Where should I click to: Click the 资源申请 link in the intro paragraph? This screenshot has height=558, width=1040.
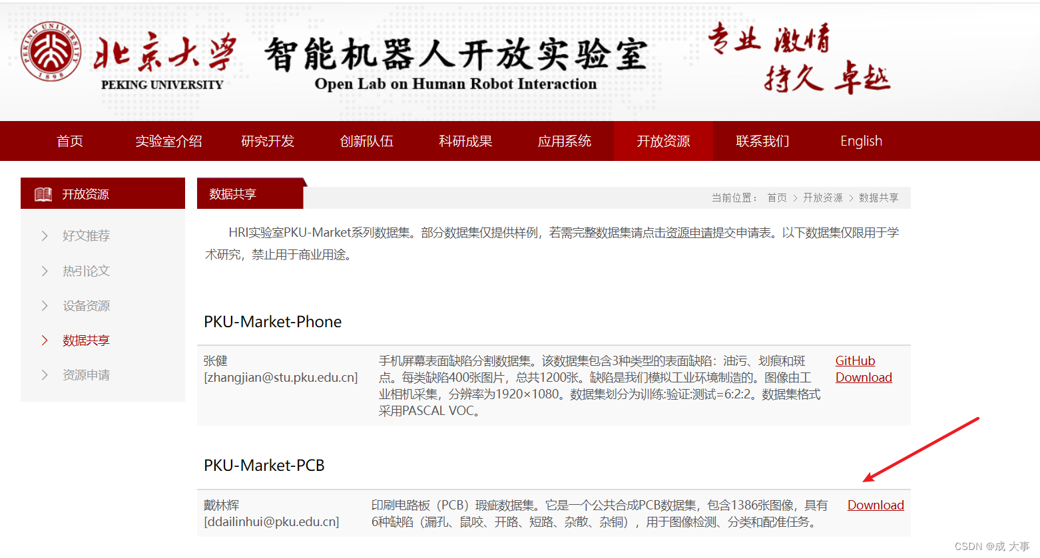point(688,233)
